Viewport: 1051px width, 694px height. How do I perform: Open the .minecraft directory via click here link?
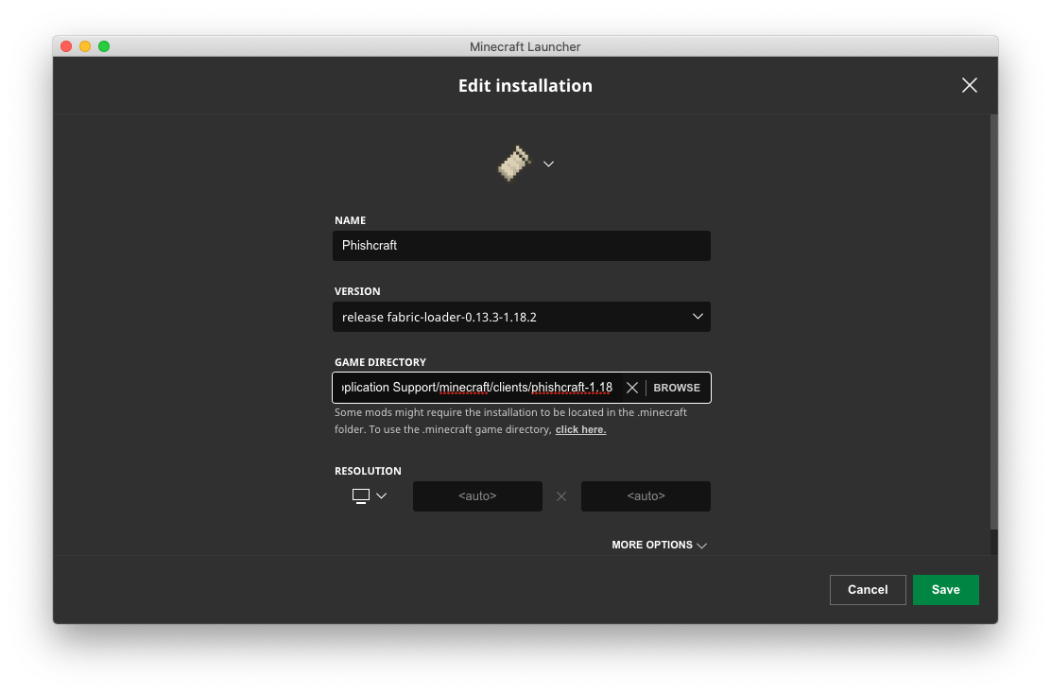tap(580, 429)
